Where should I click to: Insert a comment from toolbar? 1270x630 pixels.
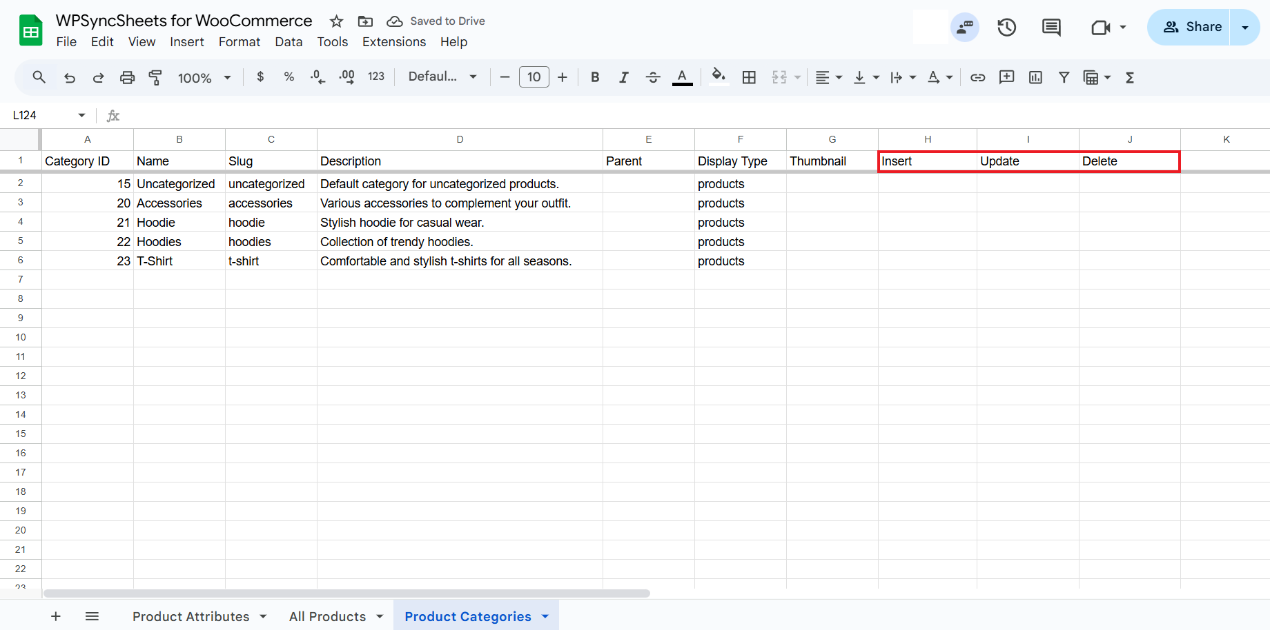click(x=1007, y=77)
